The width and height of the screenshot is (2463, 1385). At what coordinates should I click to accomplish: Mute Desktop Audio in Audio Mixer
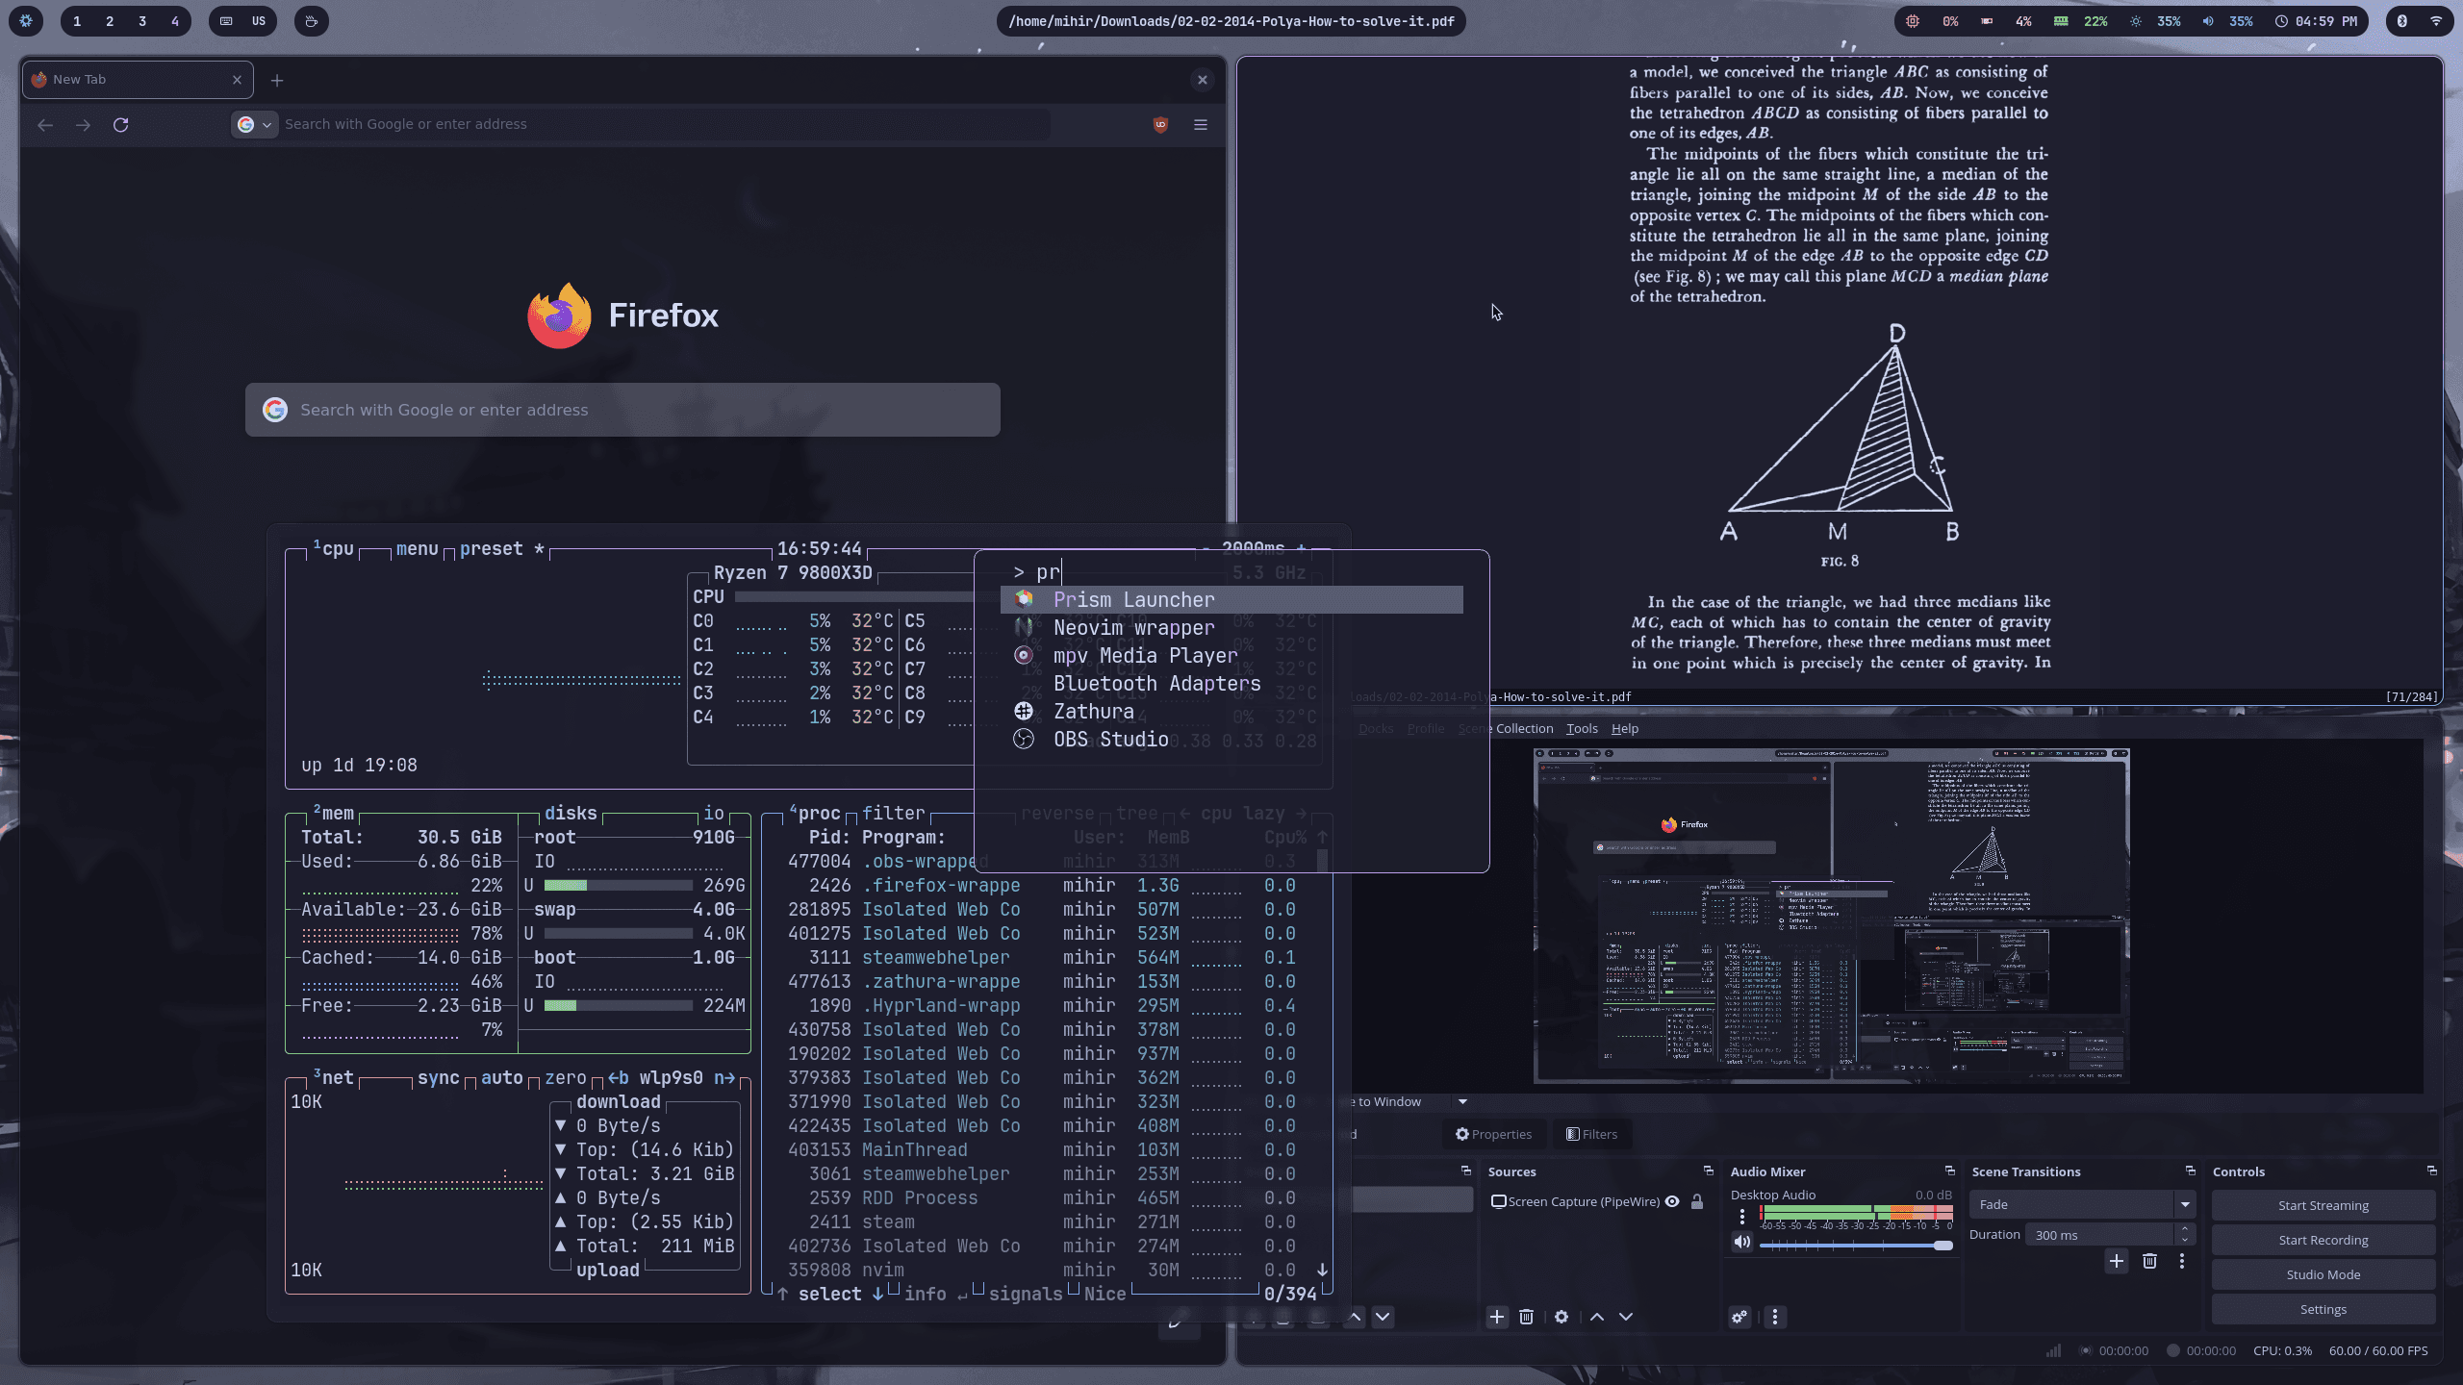1742,1243
